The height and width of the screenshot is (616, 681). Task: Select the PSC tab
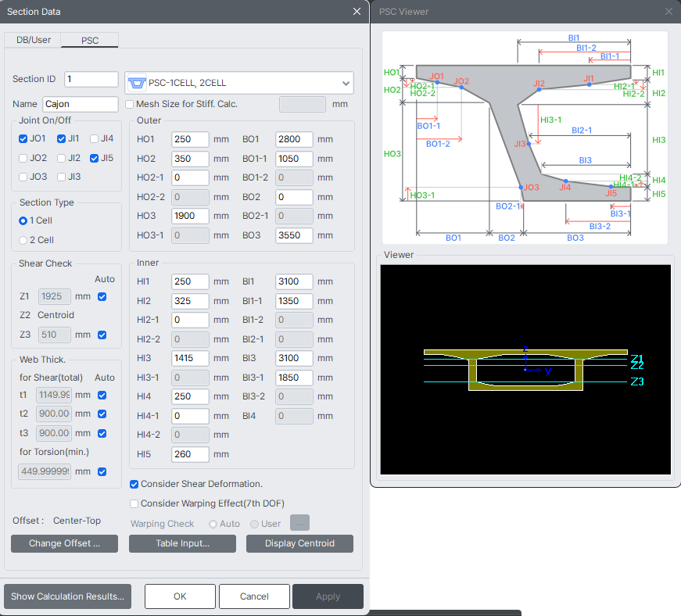(x=90, y=40)
